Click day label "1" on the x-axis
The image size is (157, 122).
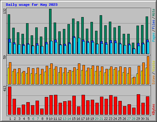pyautogui.click(x=10, y=119)
